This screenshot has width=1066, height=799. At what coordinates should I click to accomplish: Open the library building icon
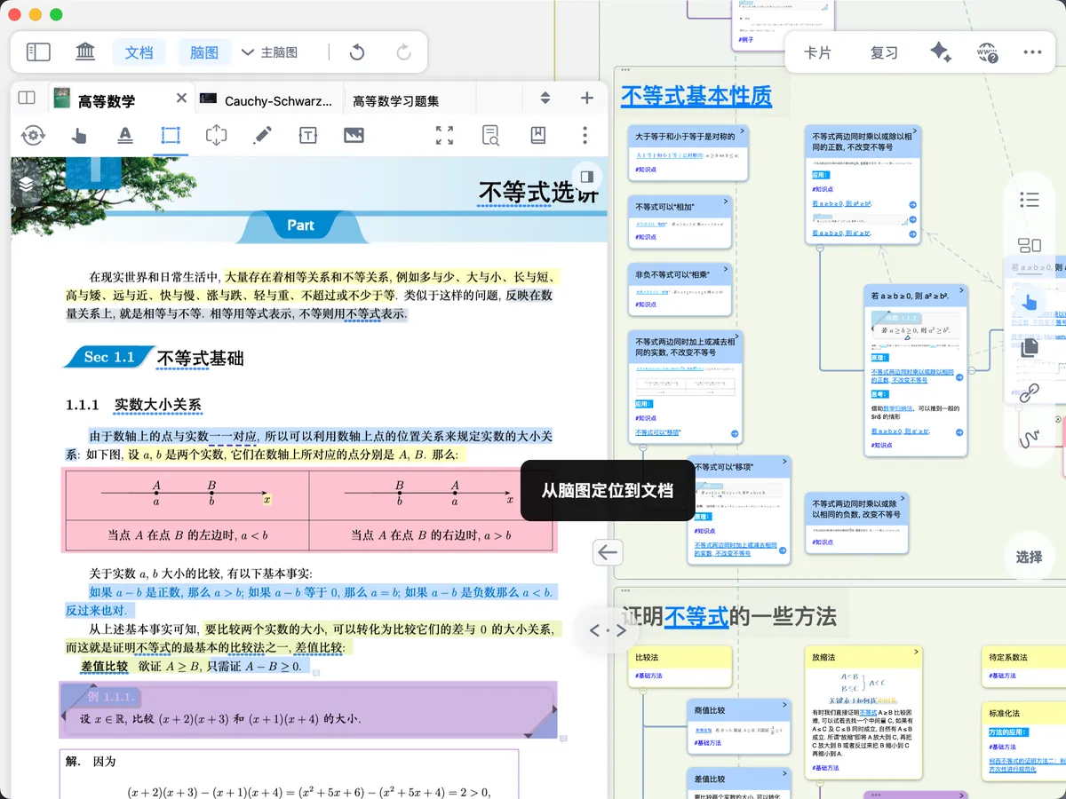coord(86,52)
